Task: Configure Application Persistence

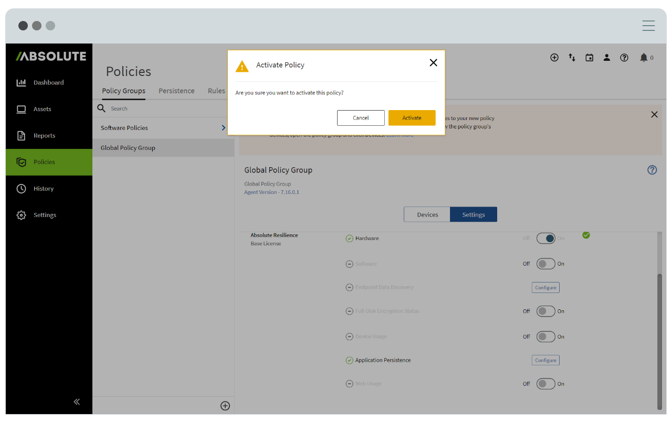Action: tap(545, 360)
